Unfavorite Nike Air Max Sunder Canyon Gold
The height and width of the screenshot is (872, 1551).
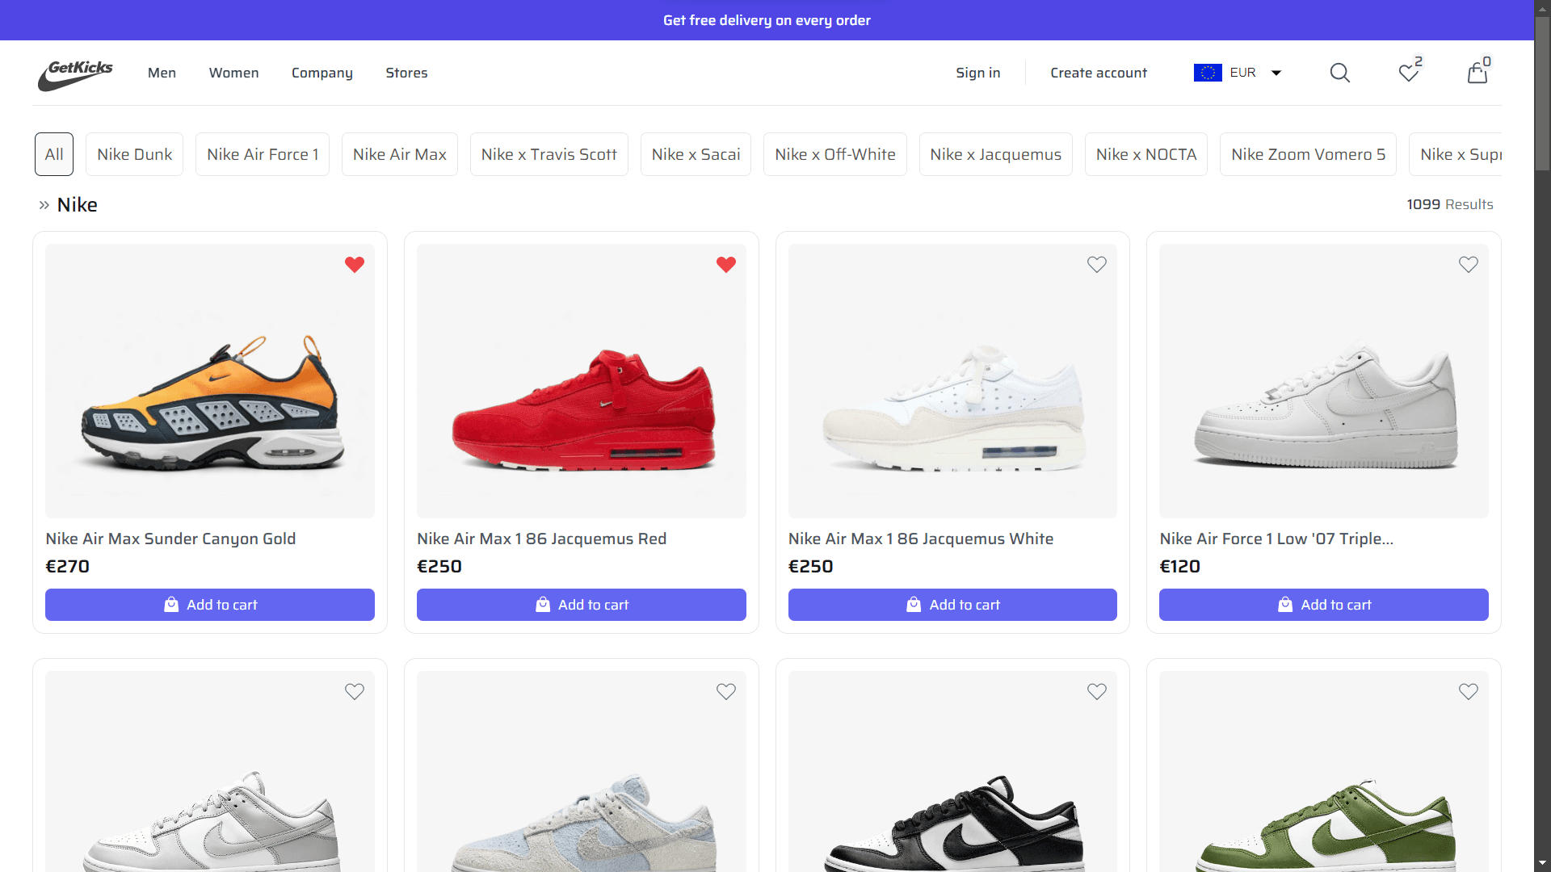[355, 264]
